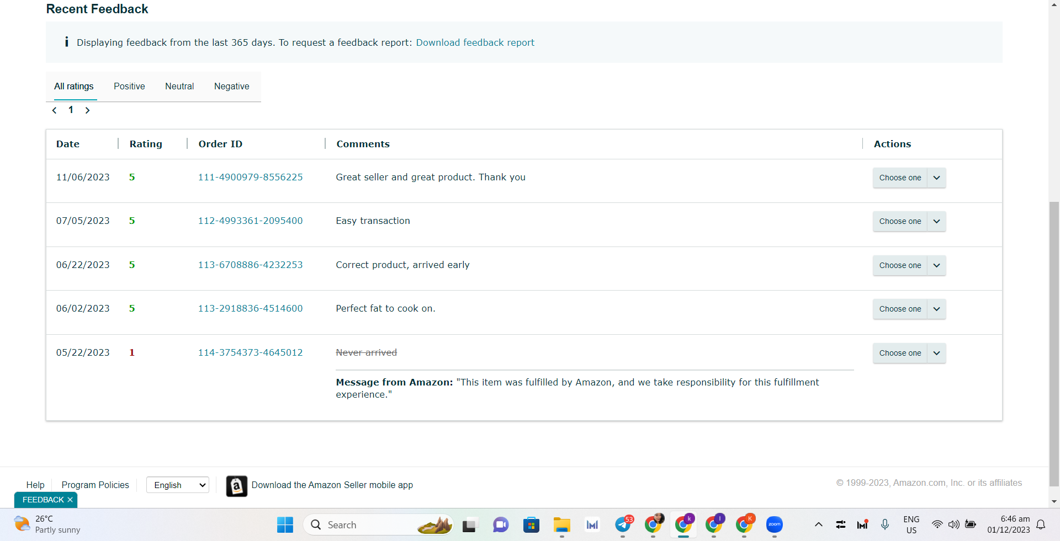Switch to the Positive tab
The height and width of the screenshot is (541, 1060).
[x=129, y=86]
